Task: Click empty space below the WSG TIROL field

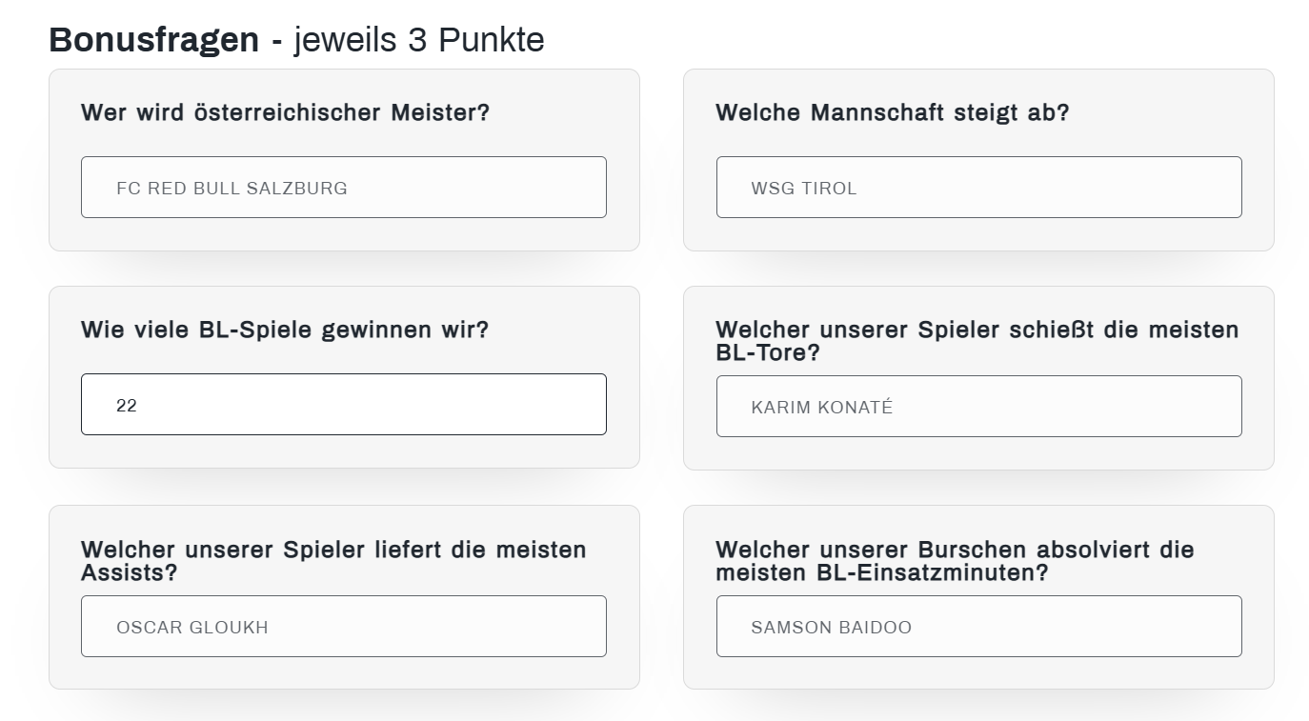Action: pyautogui.click(x=978, y=234)
